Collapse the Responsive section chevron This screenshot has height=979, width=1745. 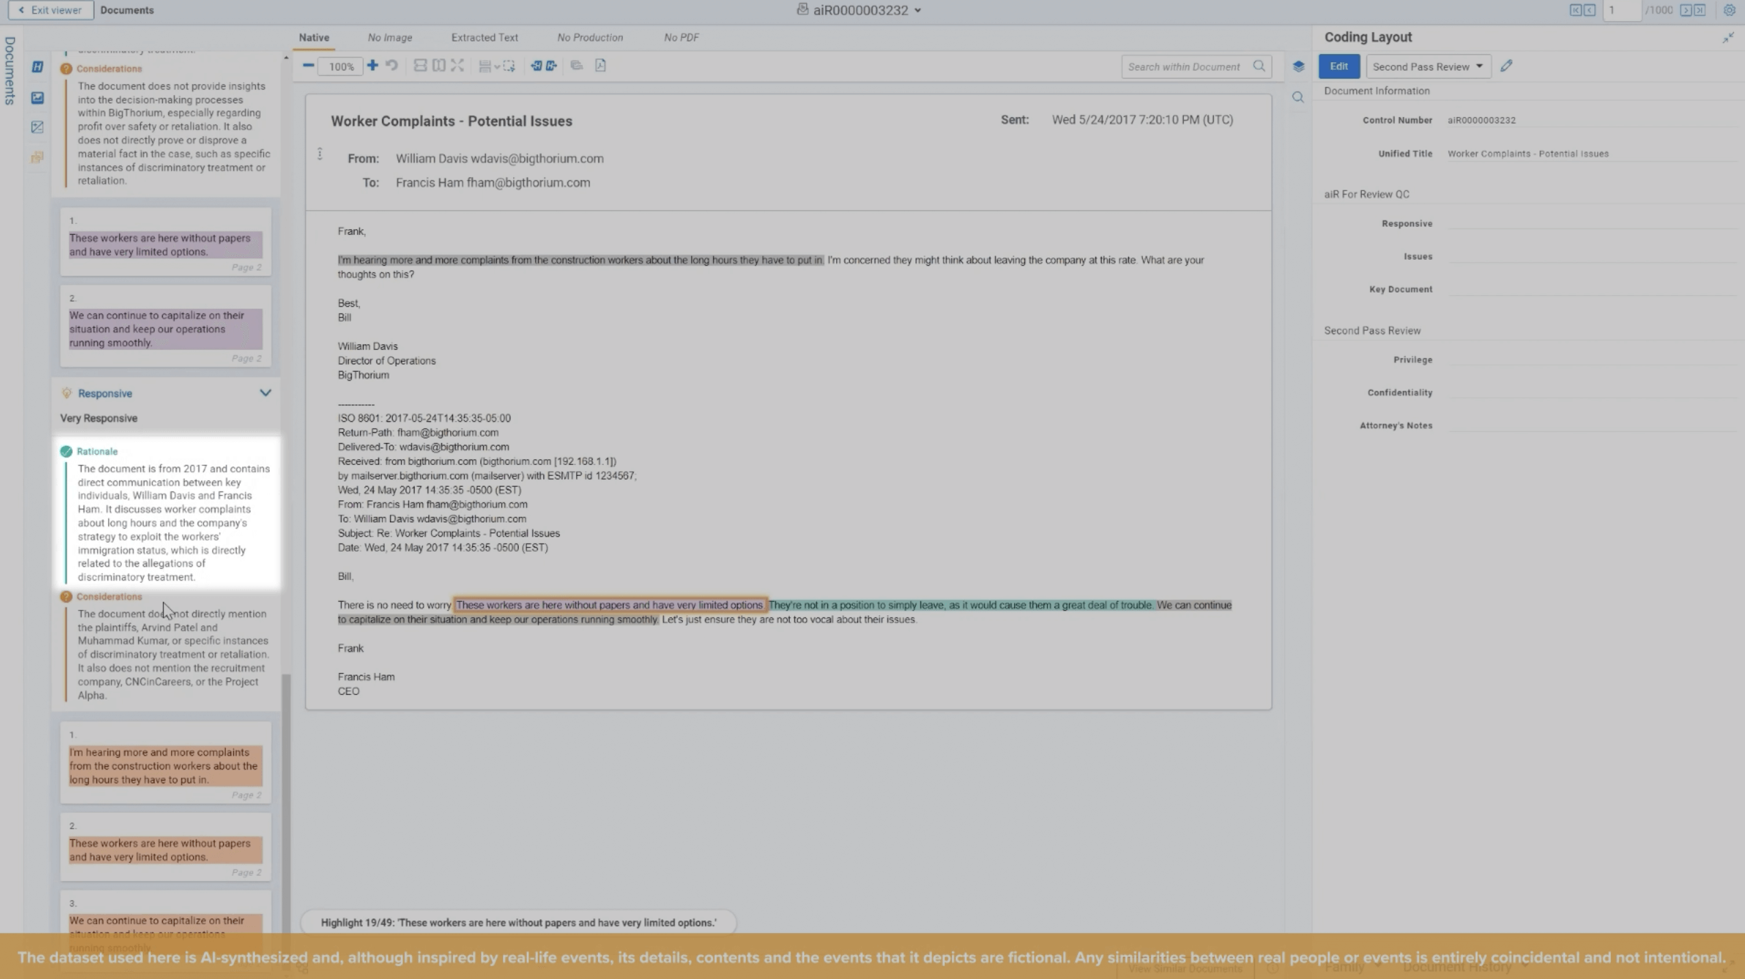click(265, 393)
